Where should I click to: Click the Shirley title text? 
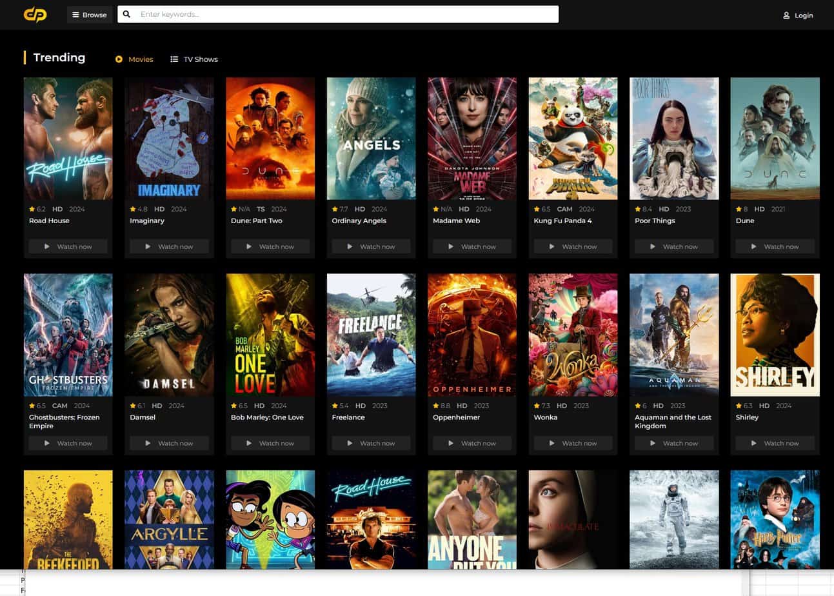pyautogui.click(x=747, y=417)
